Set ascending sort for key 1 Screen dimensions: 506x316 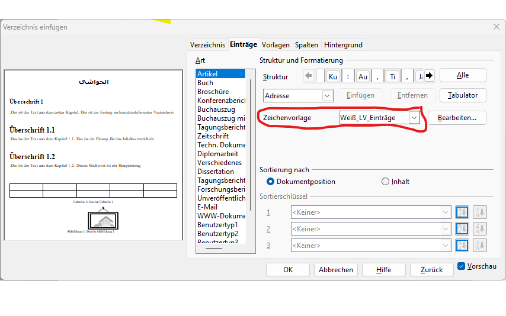point(462,212)
